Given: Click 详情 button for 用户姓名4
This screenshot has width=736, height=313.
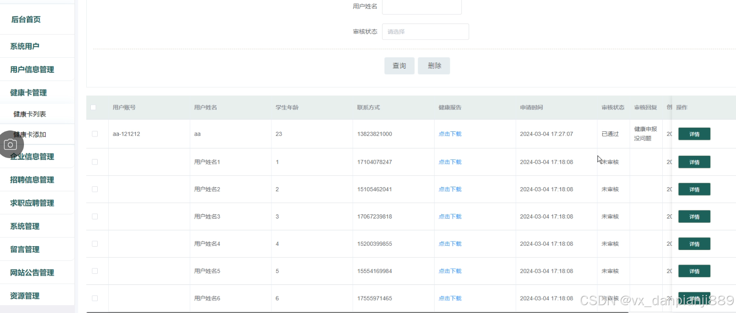Looking at the screenshot, I should coord(694,244).
